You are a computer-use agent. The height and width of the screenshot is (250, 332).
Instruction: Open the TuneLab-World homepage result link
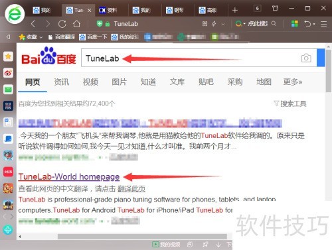point(69,176)
